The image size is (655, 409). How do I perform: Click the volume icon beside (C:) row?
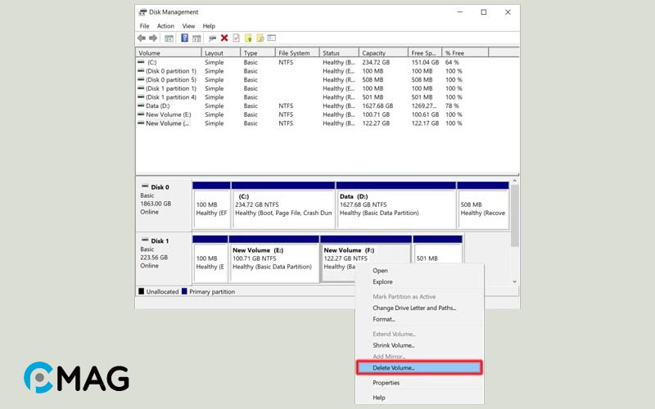point(141,62)
